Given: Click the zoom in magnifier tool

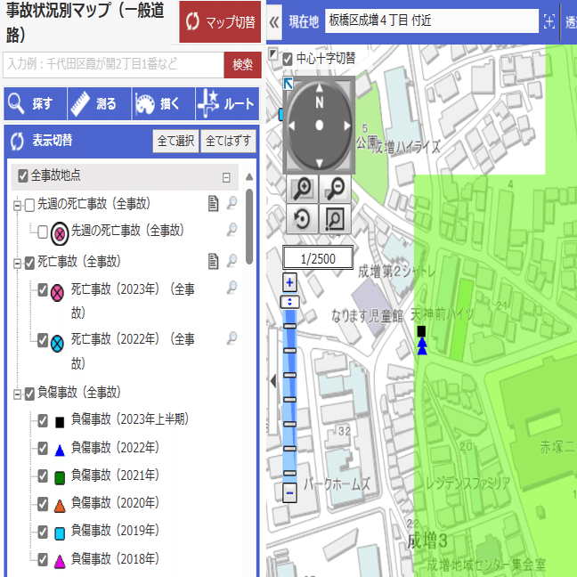Looking at the screenshot, I should pos(303,189).
